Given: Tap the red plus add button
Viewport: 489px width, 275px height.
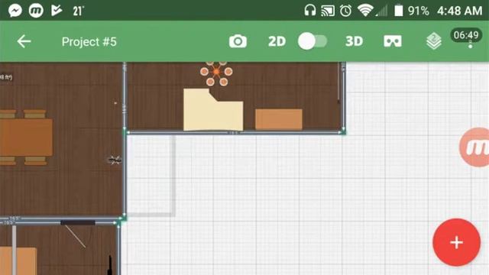Looking at the screenshot, I should pos(456,242).
